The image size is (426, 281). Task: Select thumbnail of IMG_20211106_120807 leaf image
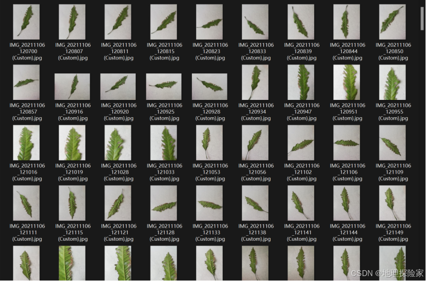(x=72, y=22)
